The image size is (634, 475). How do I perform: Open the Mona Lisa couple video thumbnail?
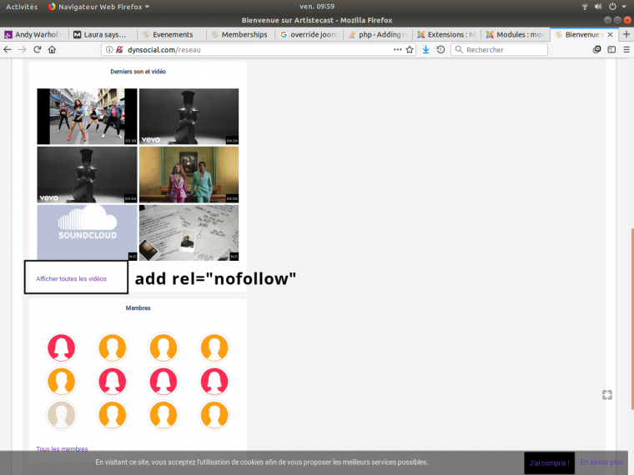[x=189, y=174]
